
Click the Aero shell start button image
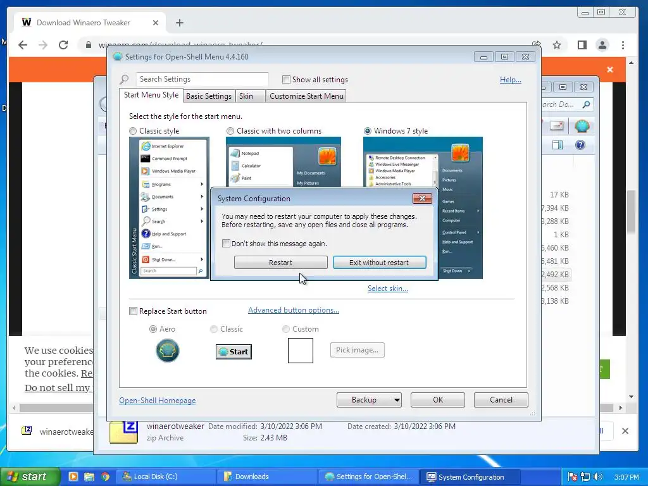coord(167,351)
